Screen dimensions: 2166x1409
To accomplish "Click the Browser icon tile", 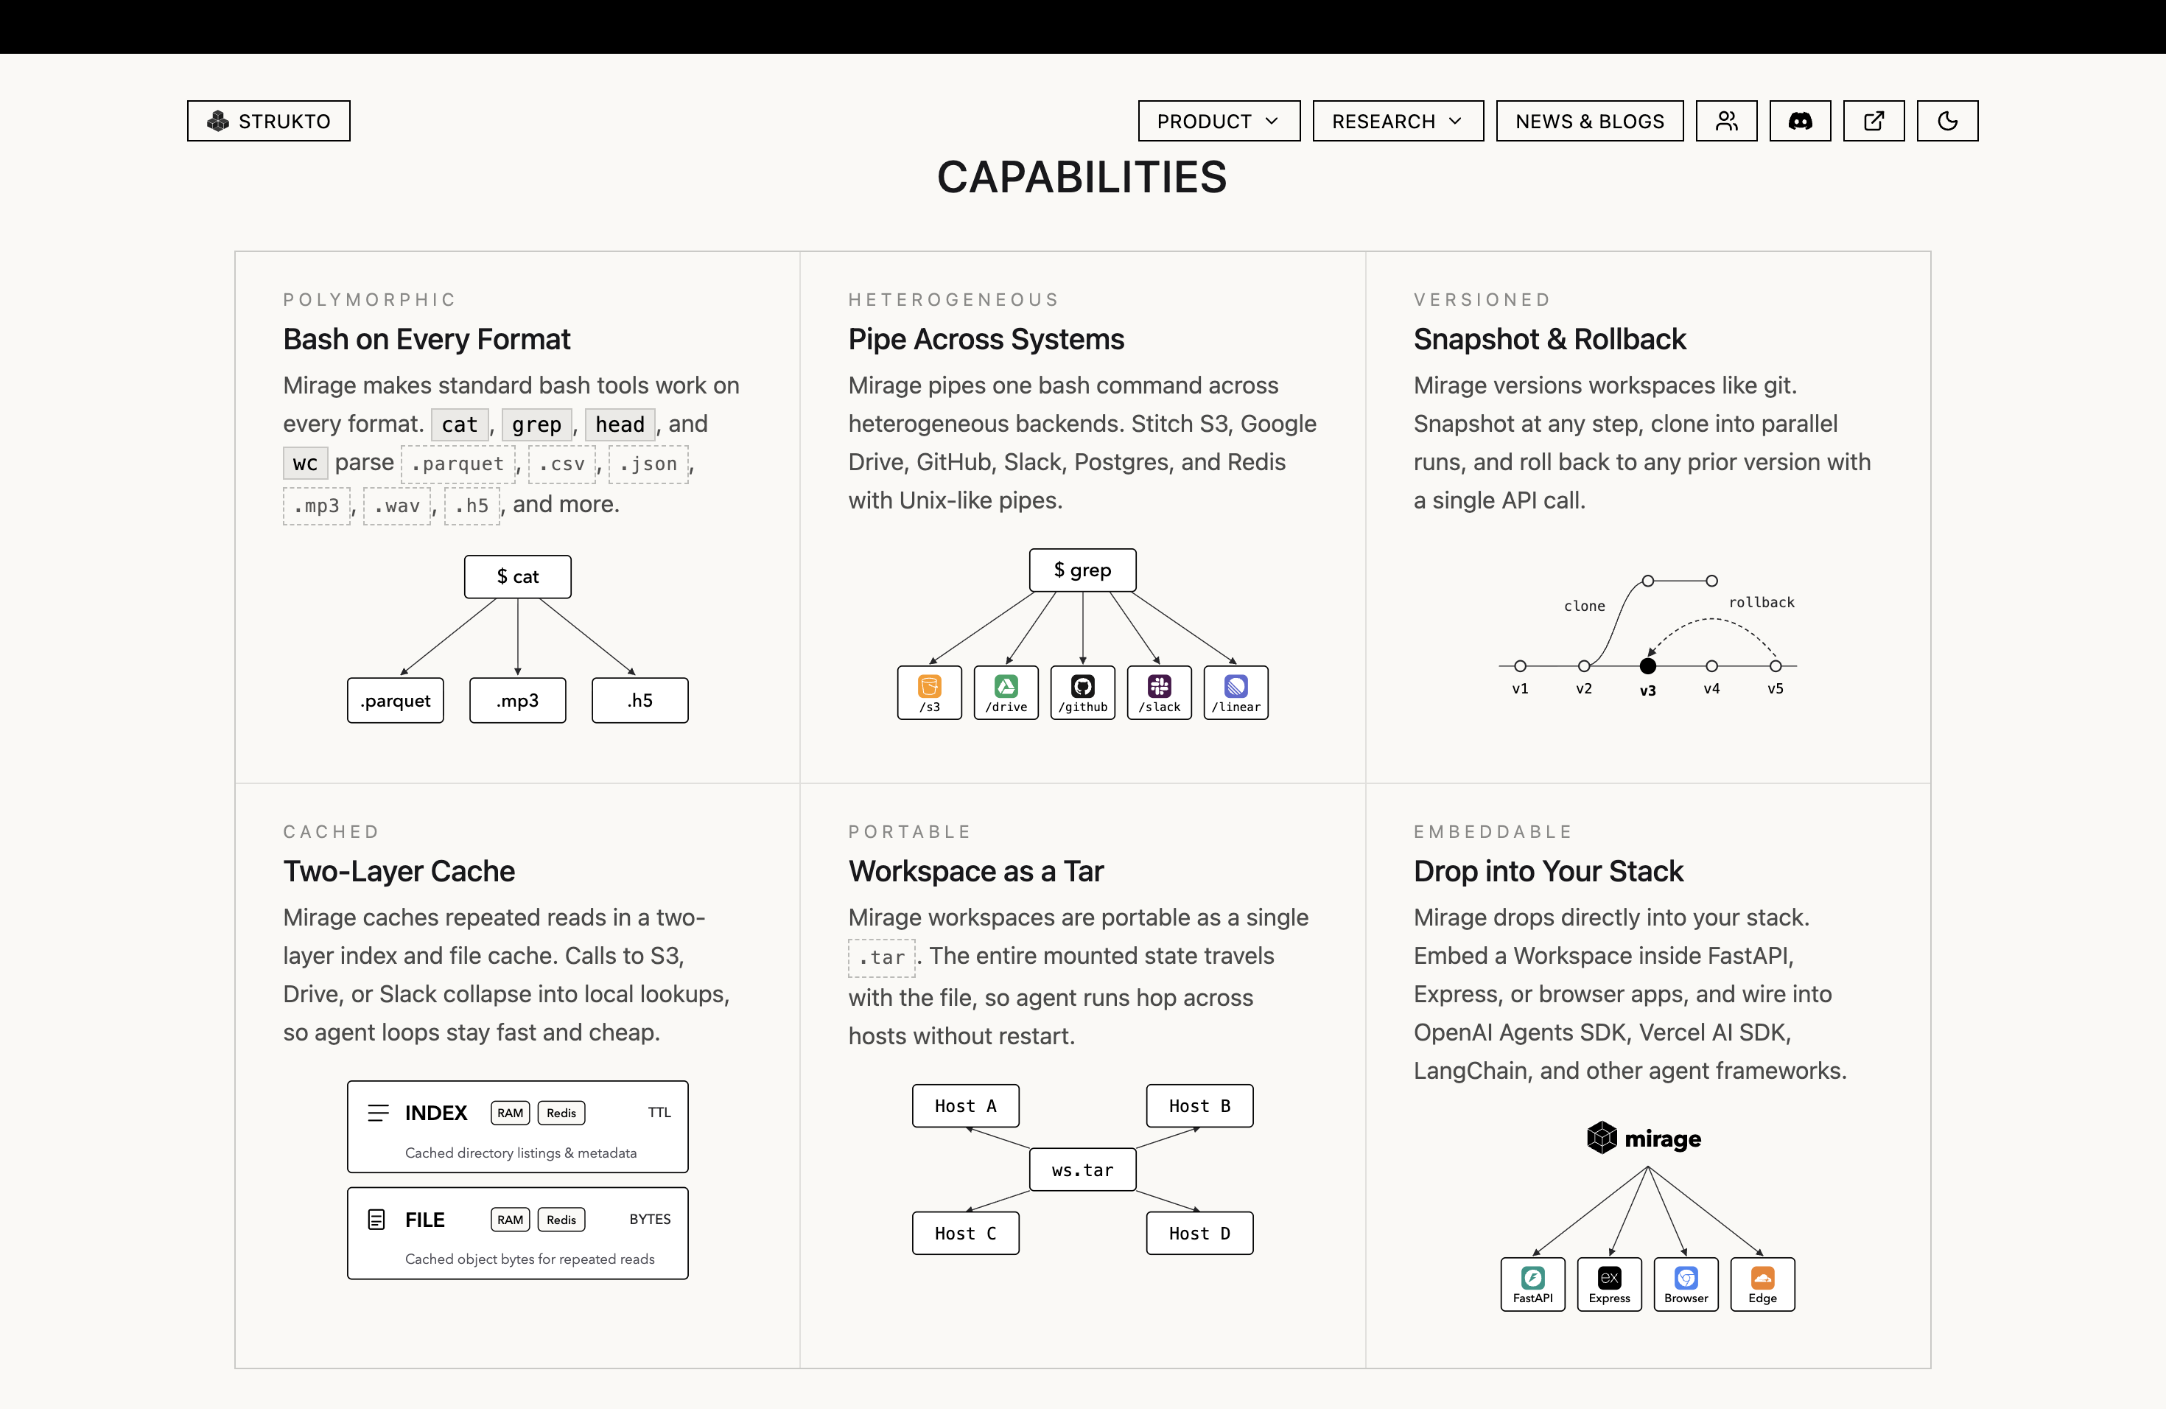I will click(x=1686, y=1284).
